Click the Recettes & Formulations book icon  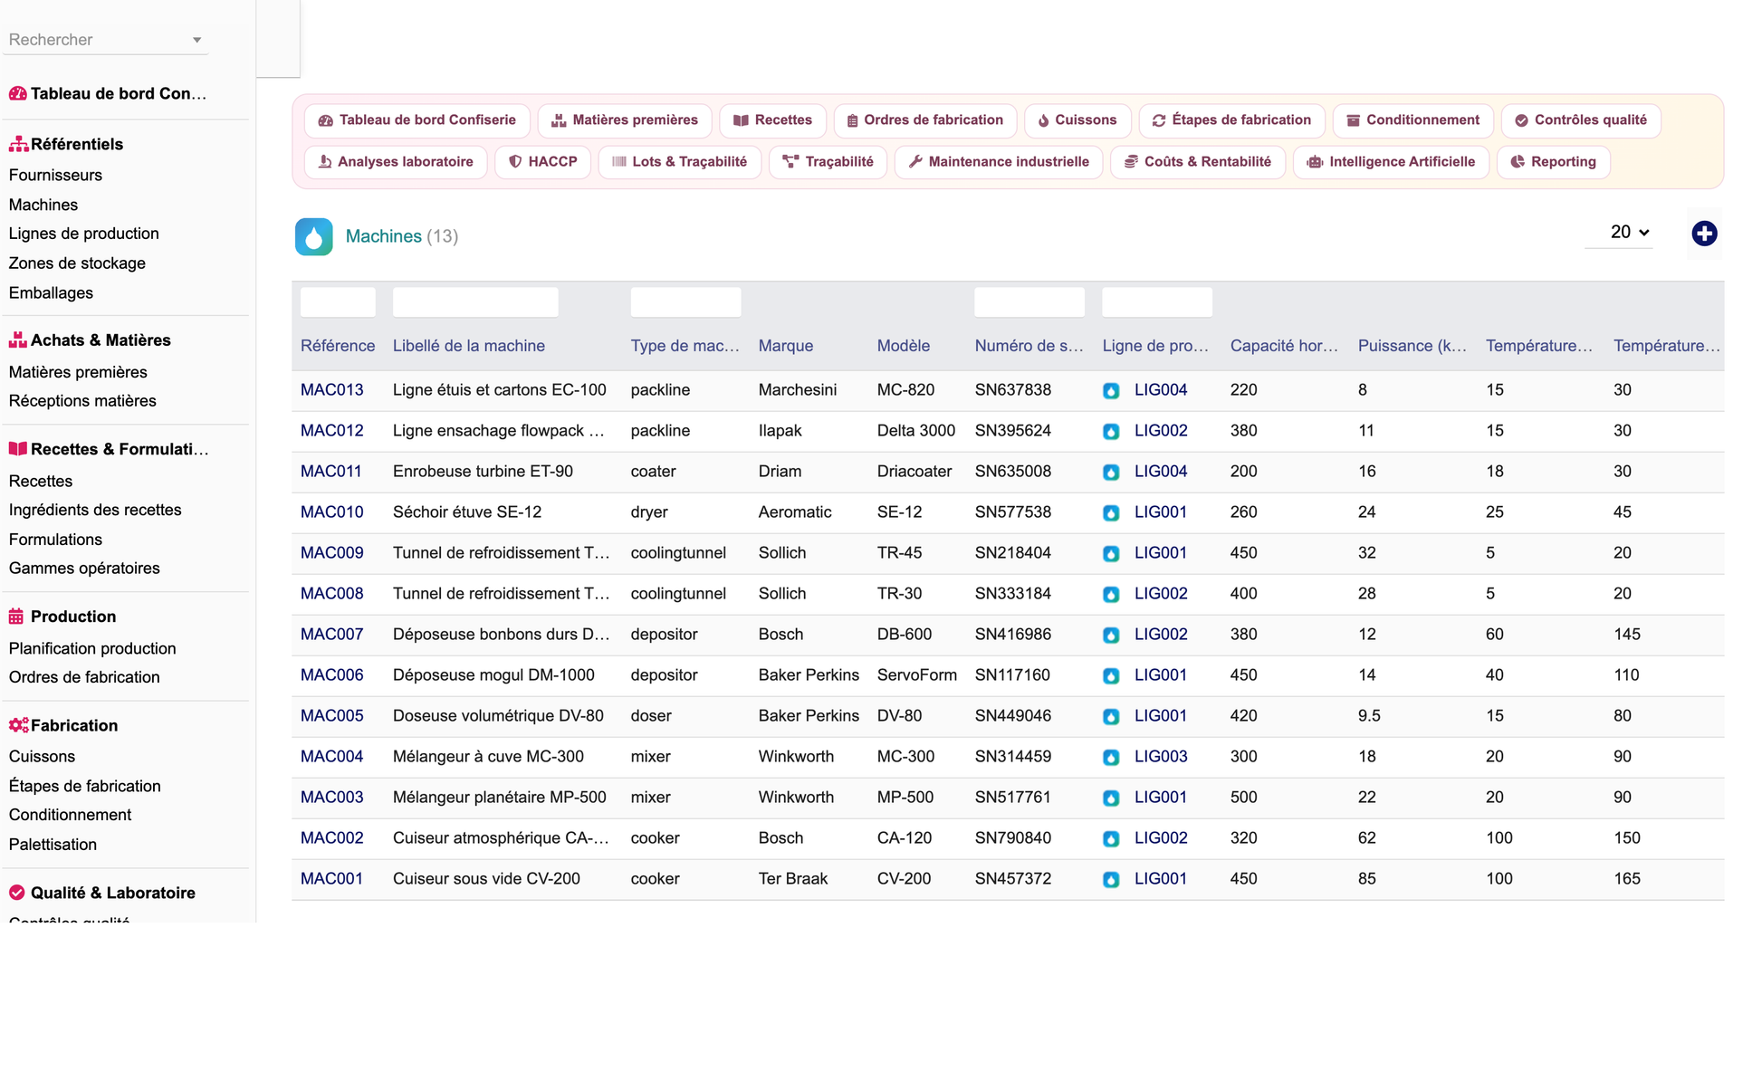pos(17,449)
